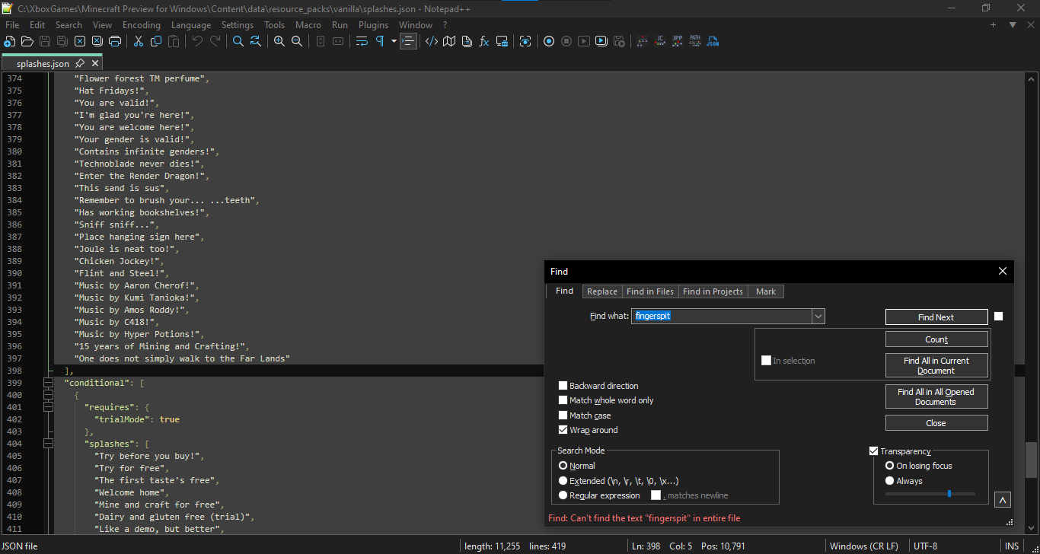
Task: Toggle the indent guide toolbar icon
Action: (x=408, y=41)
